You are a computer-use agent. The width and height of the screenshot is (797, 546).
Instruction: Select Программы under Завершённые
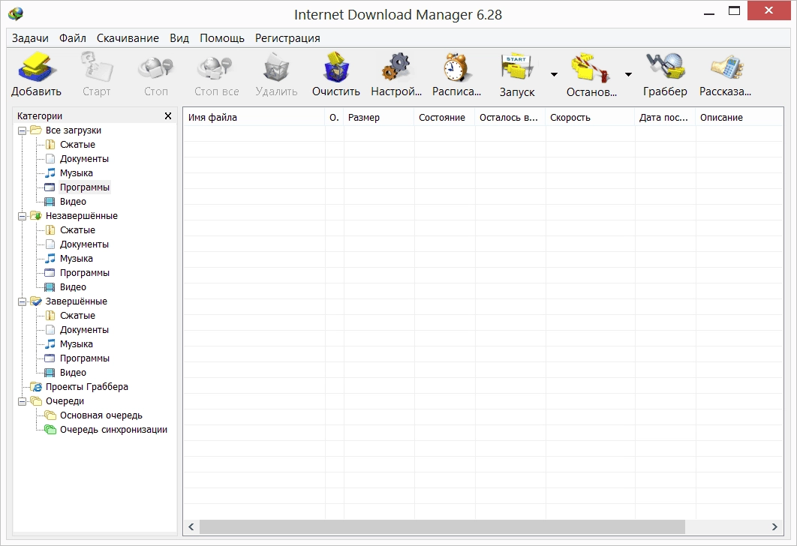[84, 358]
